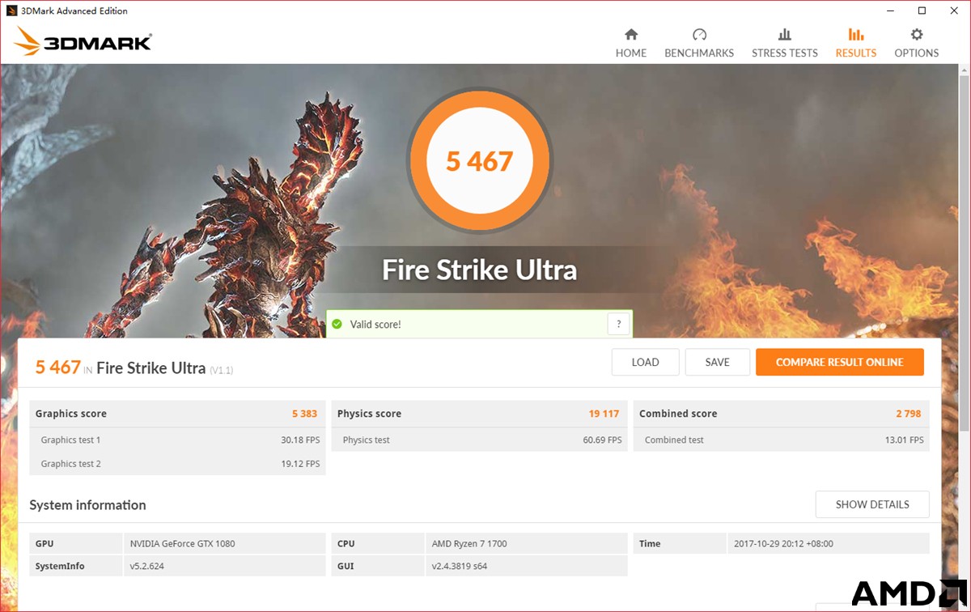Click SHOW DETAILS for system information
971x612 pixels.
872,504
